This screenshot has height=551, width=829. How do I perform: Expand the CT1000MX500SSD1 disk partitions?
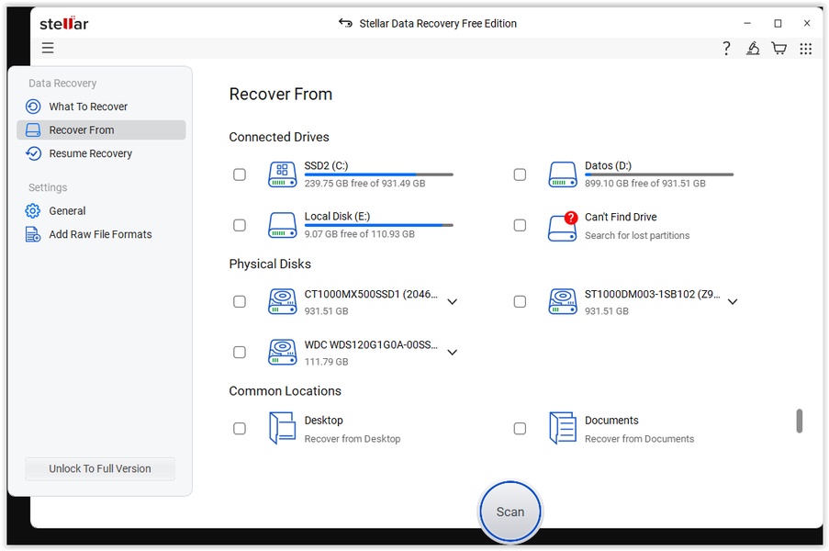[452, 301]
